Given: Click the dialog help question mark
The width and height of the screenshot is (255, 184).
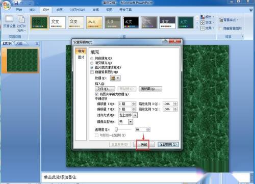Looking at the screenshot, I should click(x=165, y=41).
